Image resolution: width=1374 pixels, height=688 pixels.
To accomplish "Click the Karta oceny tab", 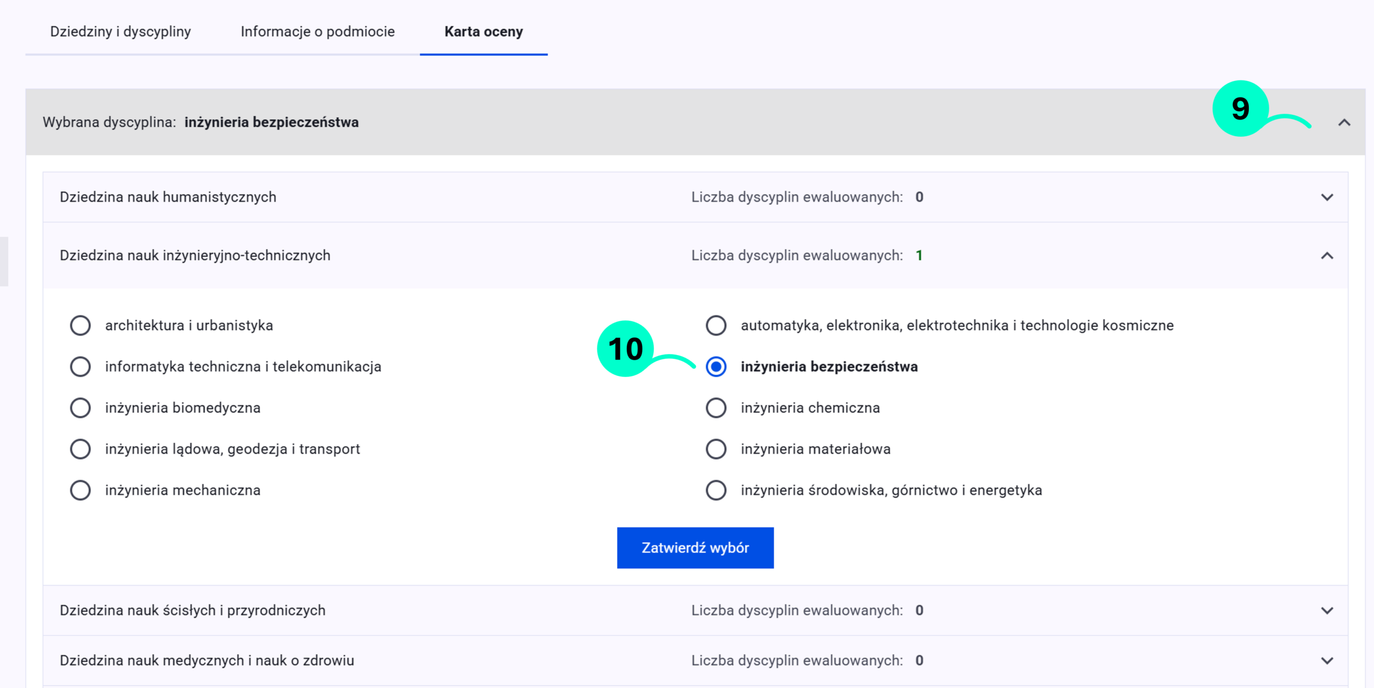I will pyautogui.click(x=483, y=32).
